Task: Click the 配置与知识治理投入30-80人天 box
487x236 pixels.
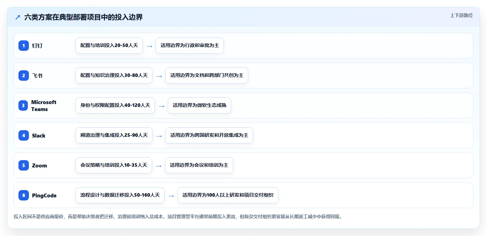Action: [x=114, y=76]
